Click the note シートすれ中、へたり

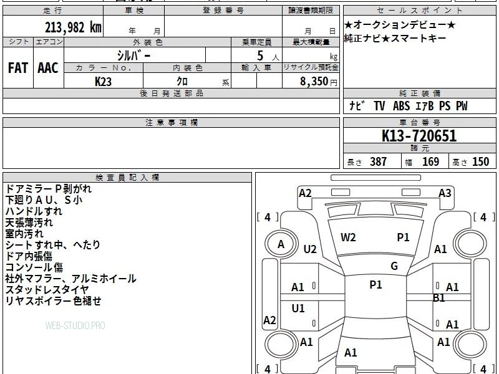(x=53, y=244)
